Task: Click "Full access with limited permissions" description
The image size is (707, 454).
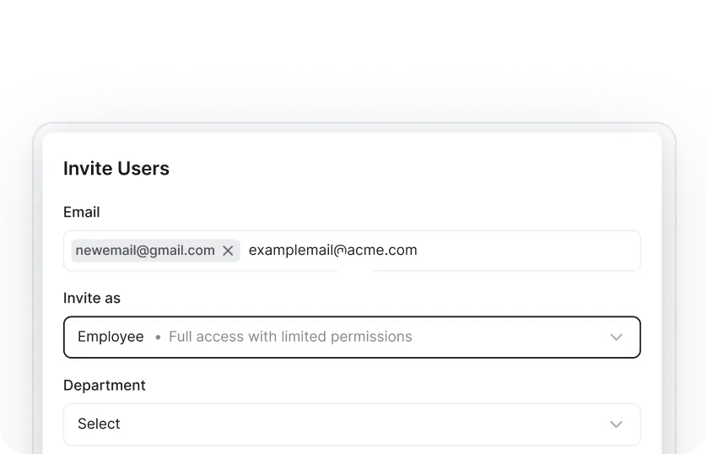Action: tap(290, 337)
